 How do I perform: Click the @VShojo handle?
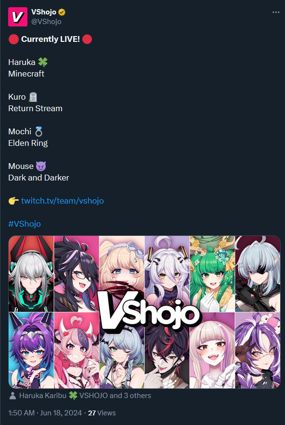(x=46, y=21)
